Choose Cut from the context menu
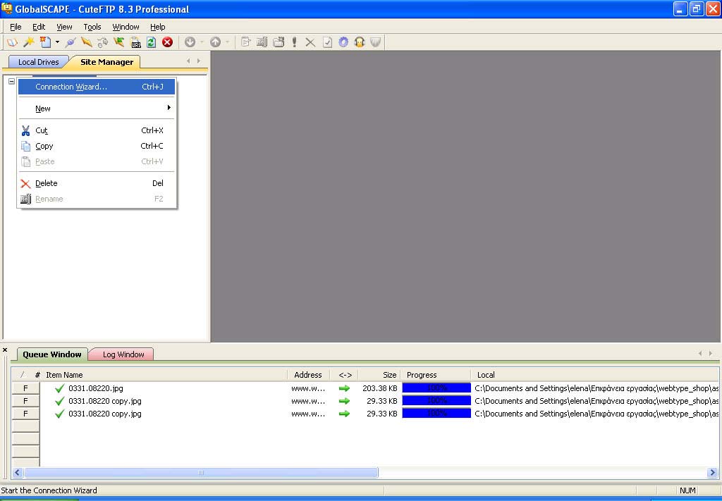 click(x=96, y=130)
